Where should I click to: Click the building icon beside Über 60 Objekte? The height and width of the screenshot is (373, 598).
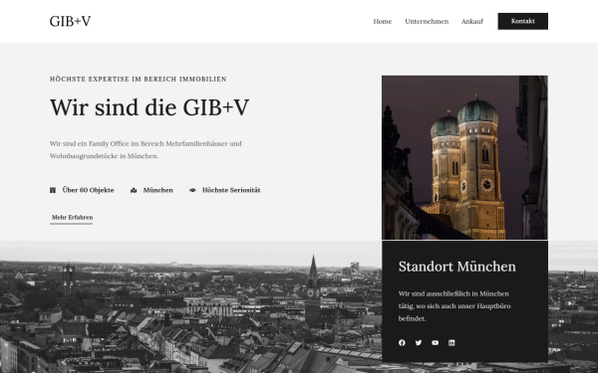[53, 190]
